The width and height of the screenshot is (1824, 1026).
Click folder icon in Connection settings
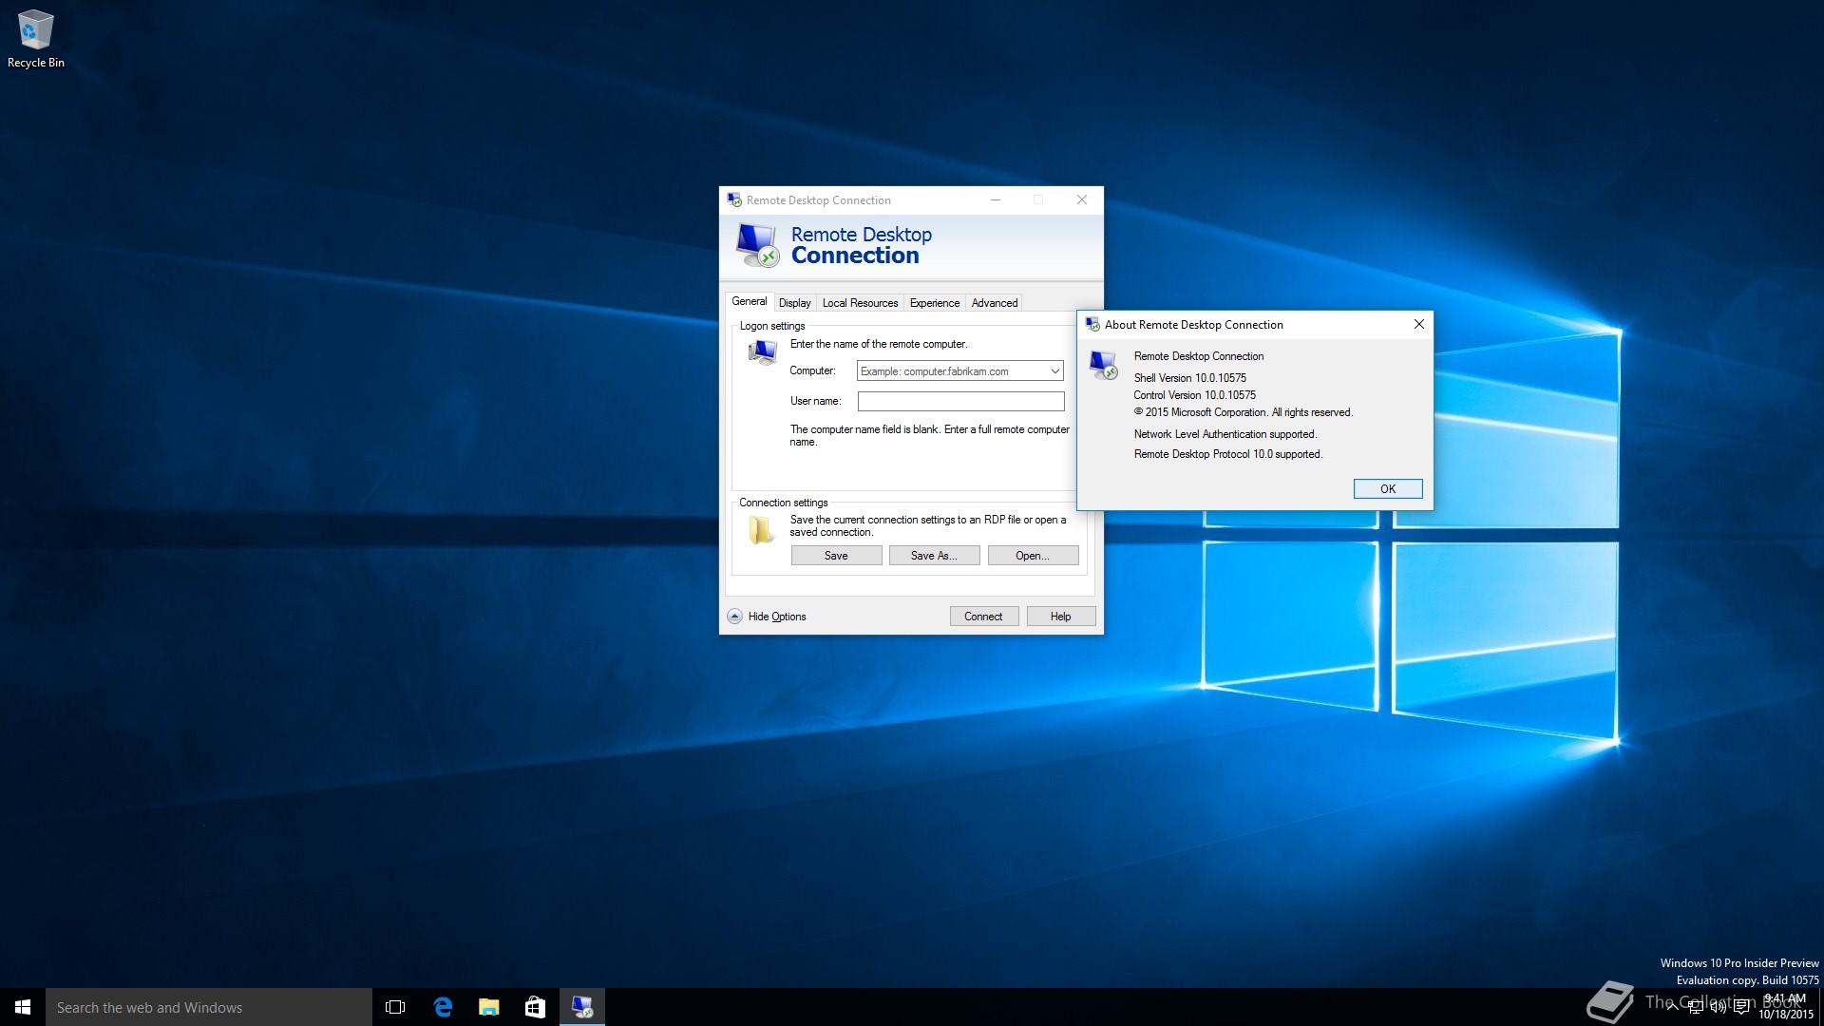(x=760, y=529)
